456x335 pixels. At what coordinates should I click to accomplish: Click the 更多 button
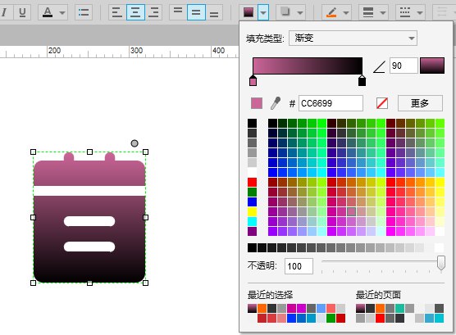pyautogui.click(x=420, y=103)
